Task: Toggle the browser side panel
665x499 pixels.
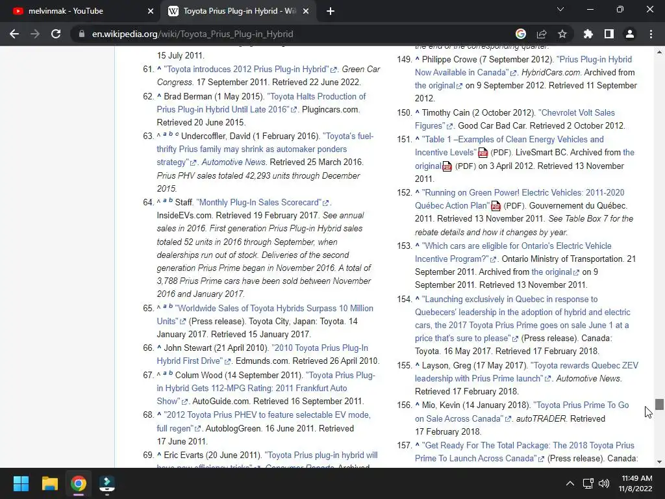Action: (609, 34)
